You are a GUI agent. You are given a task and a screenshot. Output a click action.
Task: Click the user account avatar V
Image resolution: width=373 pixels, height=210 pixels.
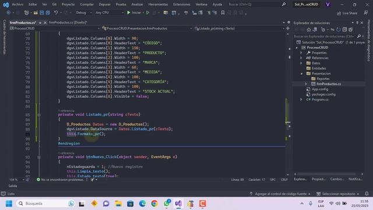(328, 4)
